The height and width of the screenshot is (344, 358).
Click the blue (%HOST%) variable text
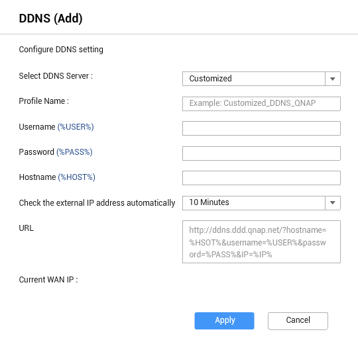coord(76,177)
